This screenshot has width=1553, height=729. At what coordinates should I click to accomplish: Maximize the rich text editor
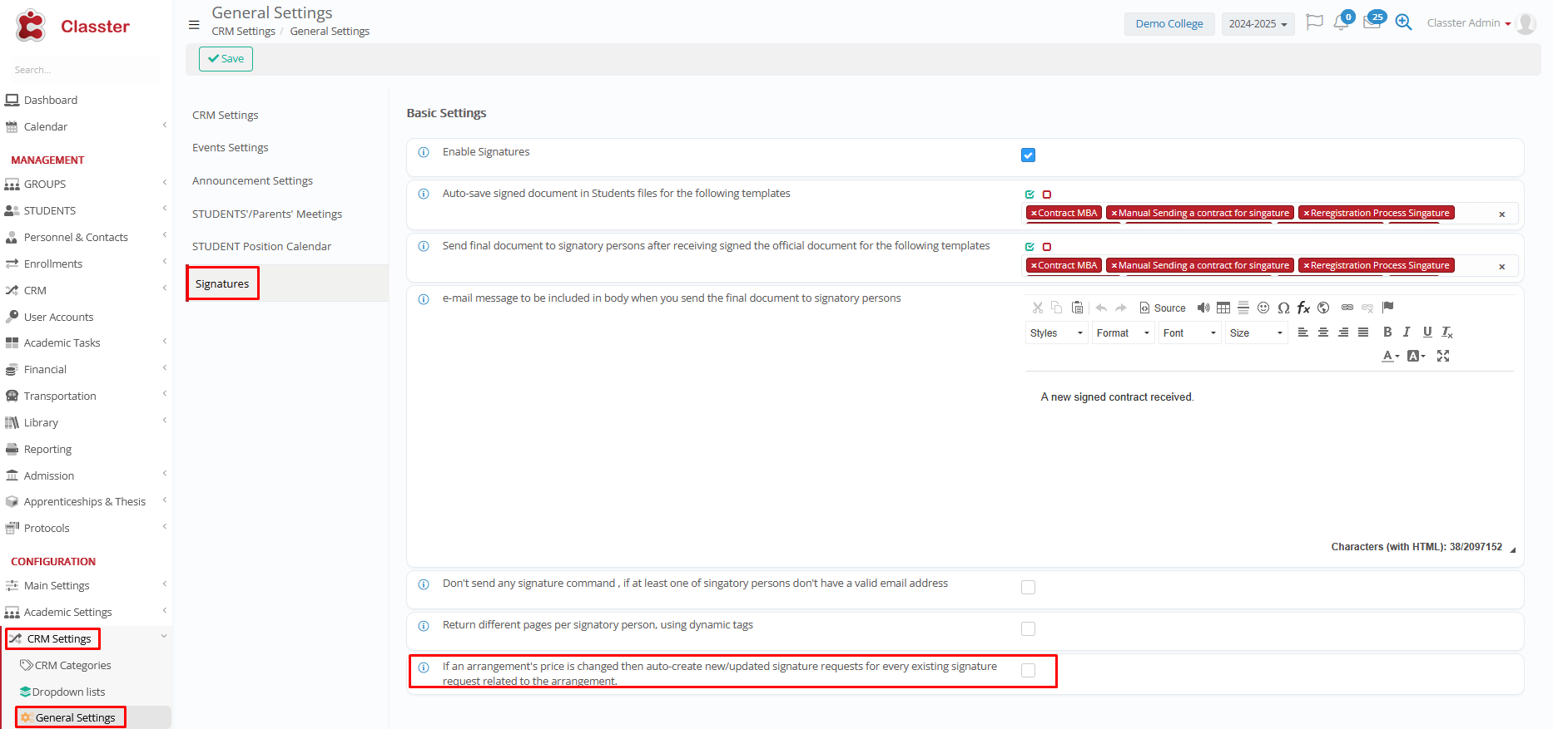point(1443,356)
